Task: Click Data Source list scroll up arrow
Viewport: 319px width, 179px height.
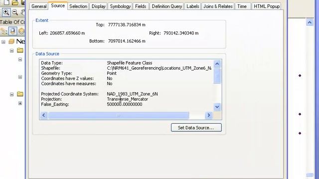Action: tap(217, 64)
